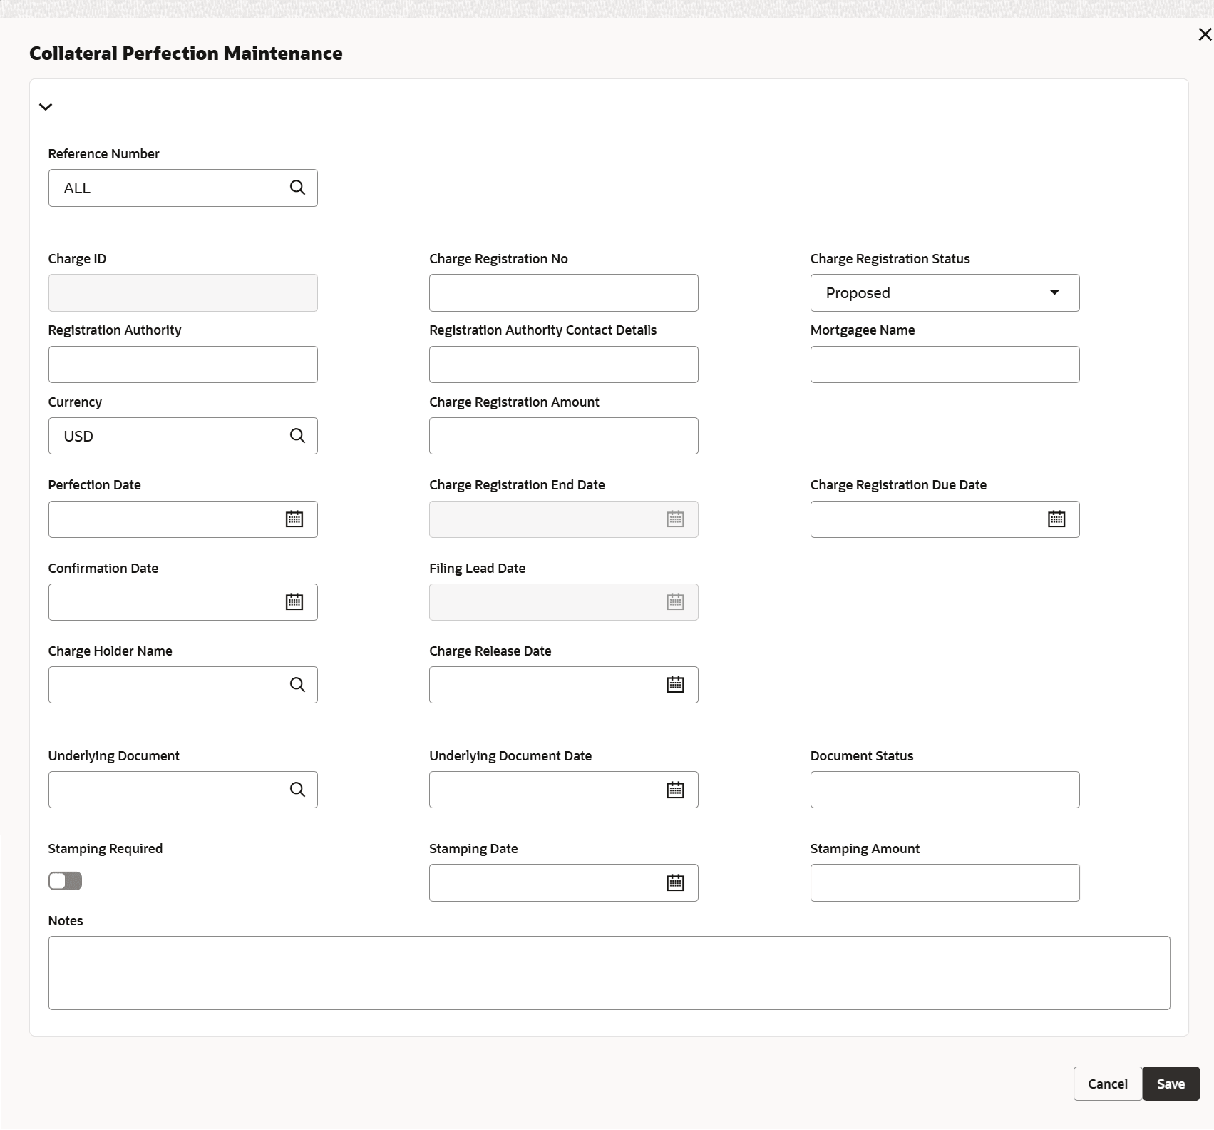Image resolution: width=1214 pixels, height=1130 pixels.
Task: Click the Stamping Date calendar icon
Action: point(675,883)
